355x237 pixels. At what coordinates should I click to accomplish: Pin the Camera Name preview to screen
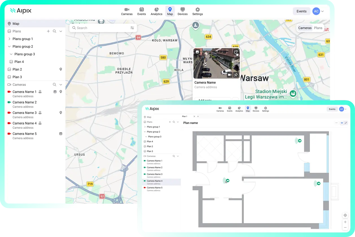click(236, 74)
